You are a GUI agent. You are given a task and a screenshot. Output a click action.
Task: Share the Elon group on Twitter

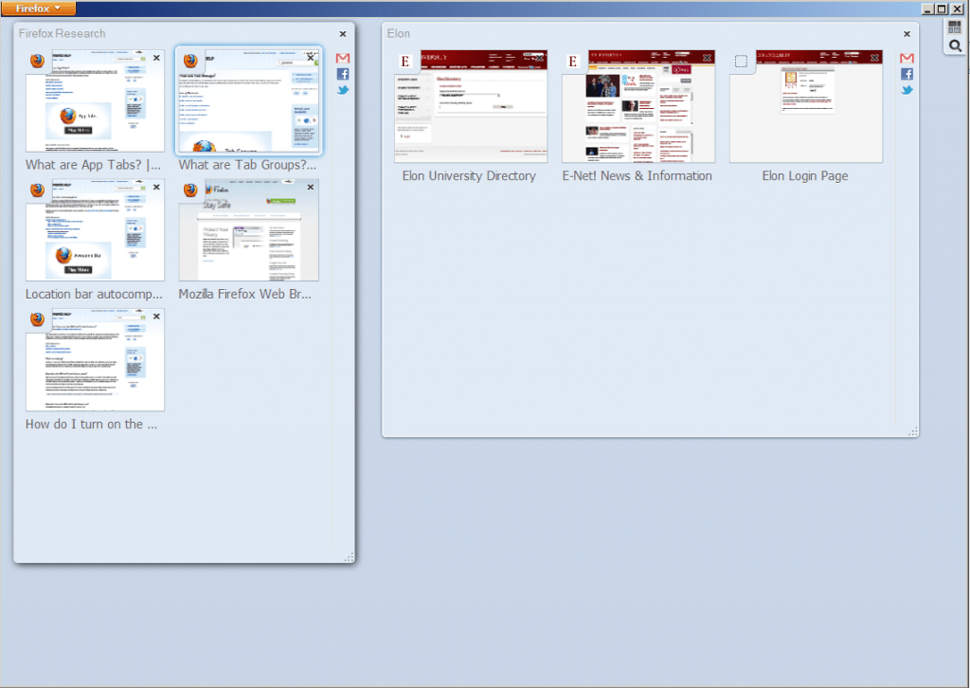[906, 89]
